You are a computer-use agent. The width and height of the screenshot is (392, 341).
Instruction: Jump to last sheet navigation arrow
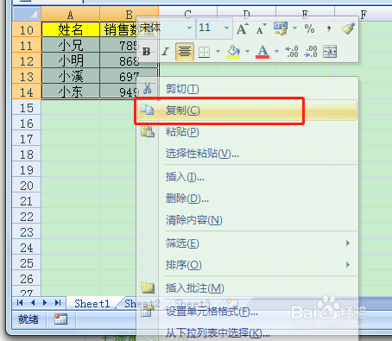point(58,303)
